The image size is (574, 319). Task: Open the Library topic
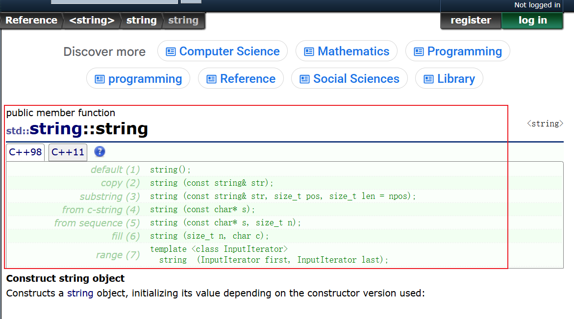coord(449,79)
